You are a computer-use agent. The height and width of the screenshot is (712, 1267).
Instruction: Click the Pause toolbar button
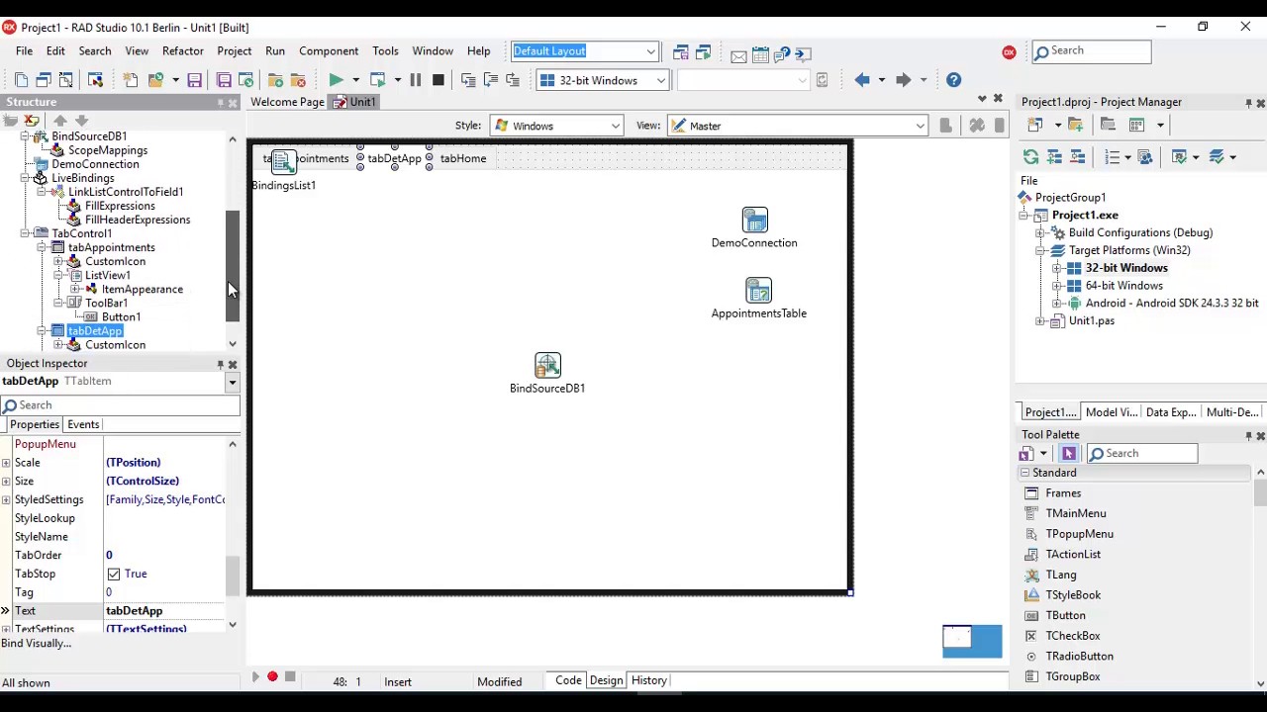[415, 80]
